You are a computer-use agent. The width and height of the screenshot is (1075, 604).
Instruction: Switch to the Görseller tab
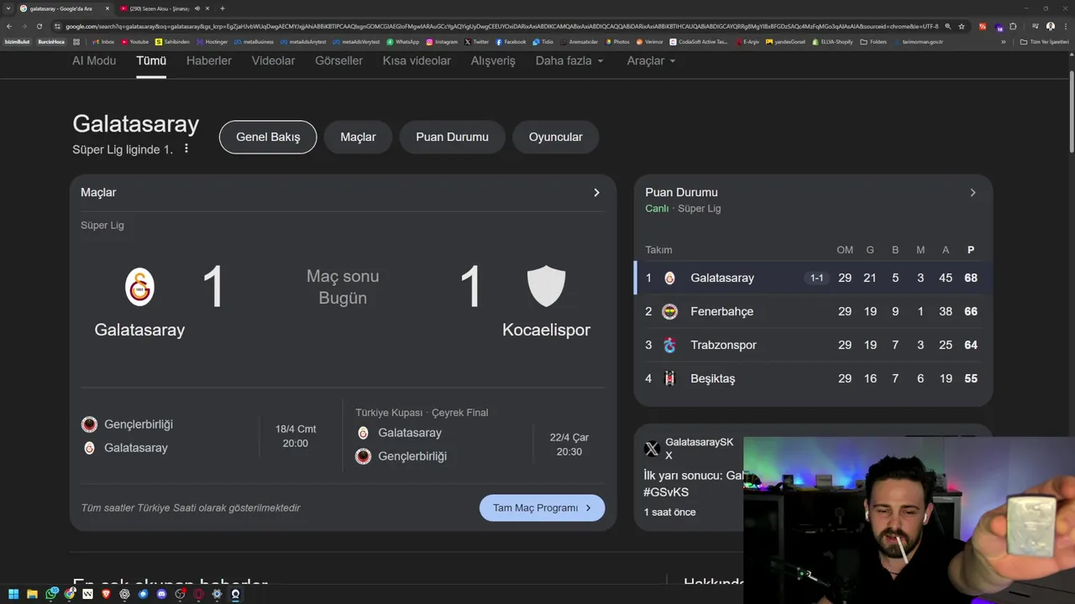pyautogui.click(x=338, y=60)
